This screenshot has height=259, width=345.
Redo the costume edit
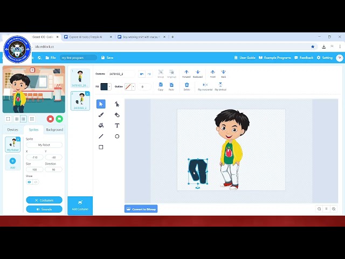[x=149, y=74]
